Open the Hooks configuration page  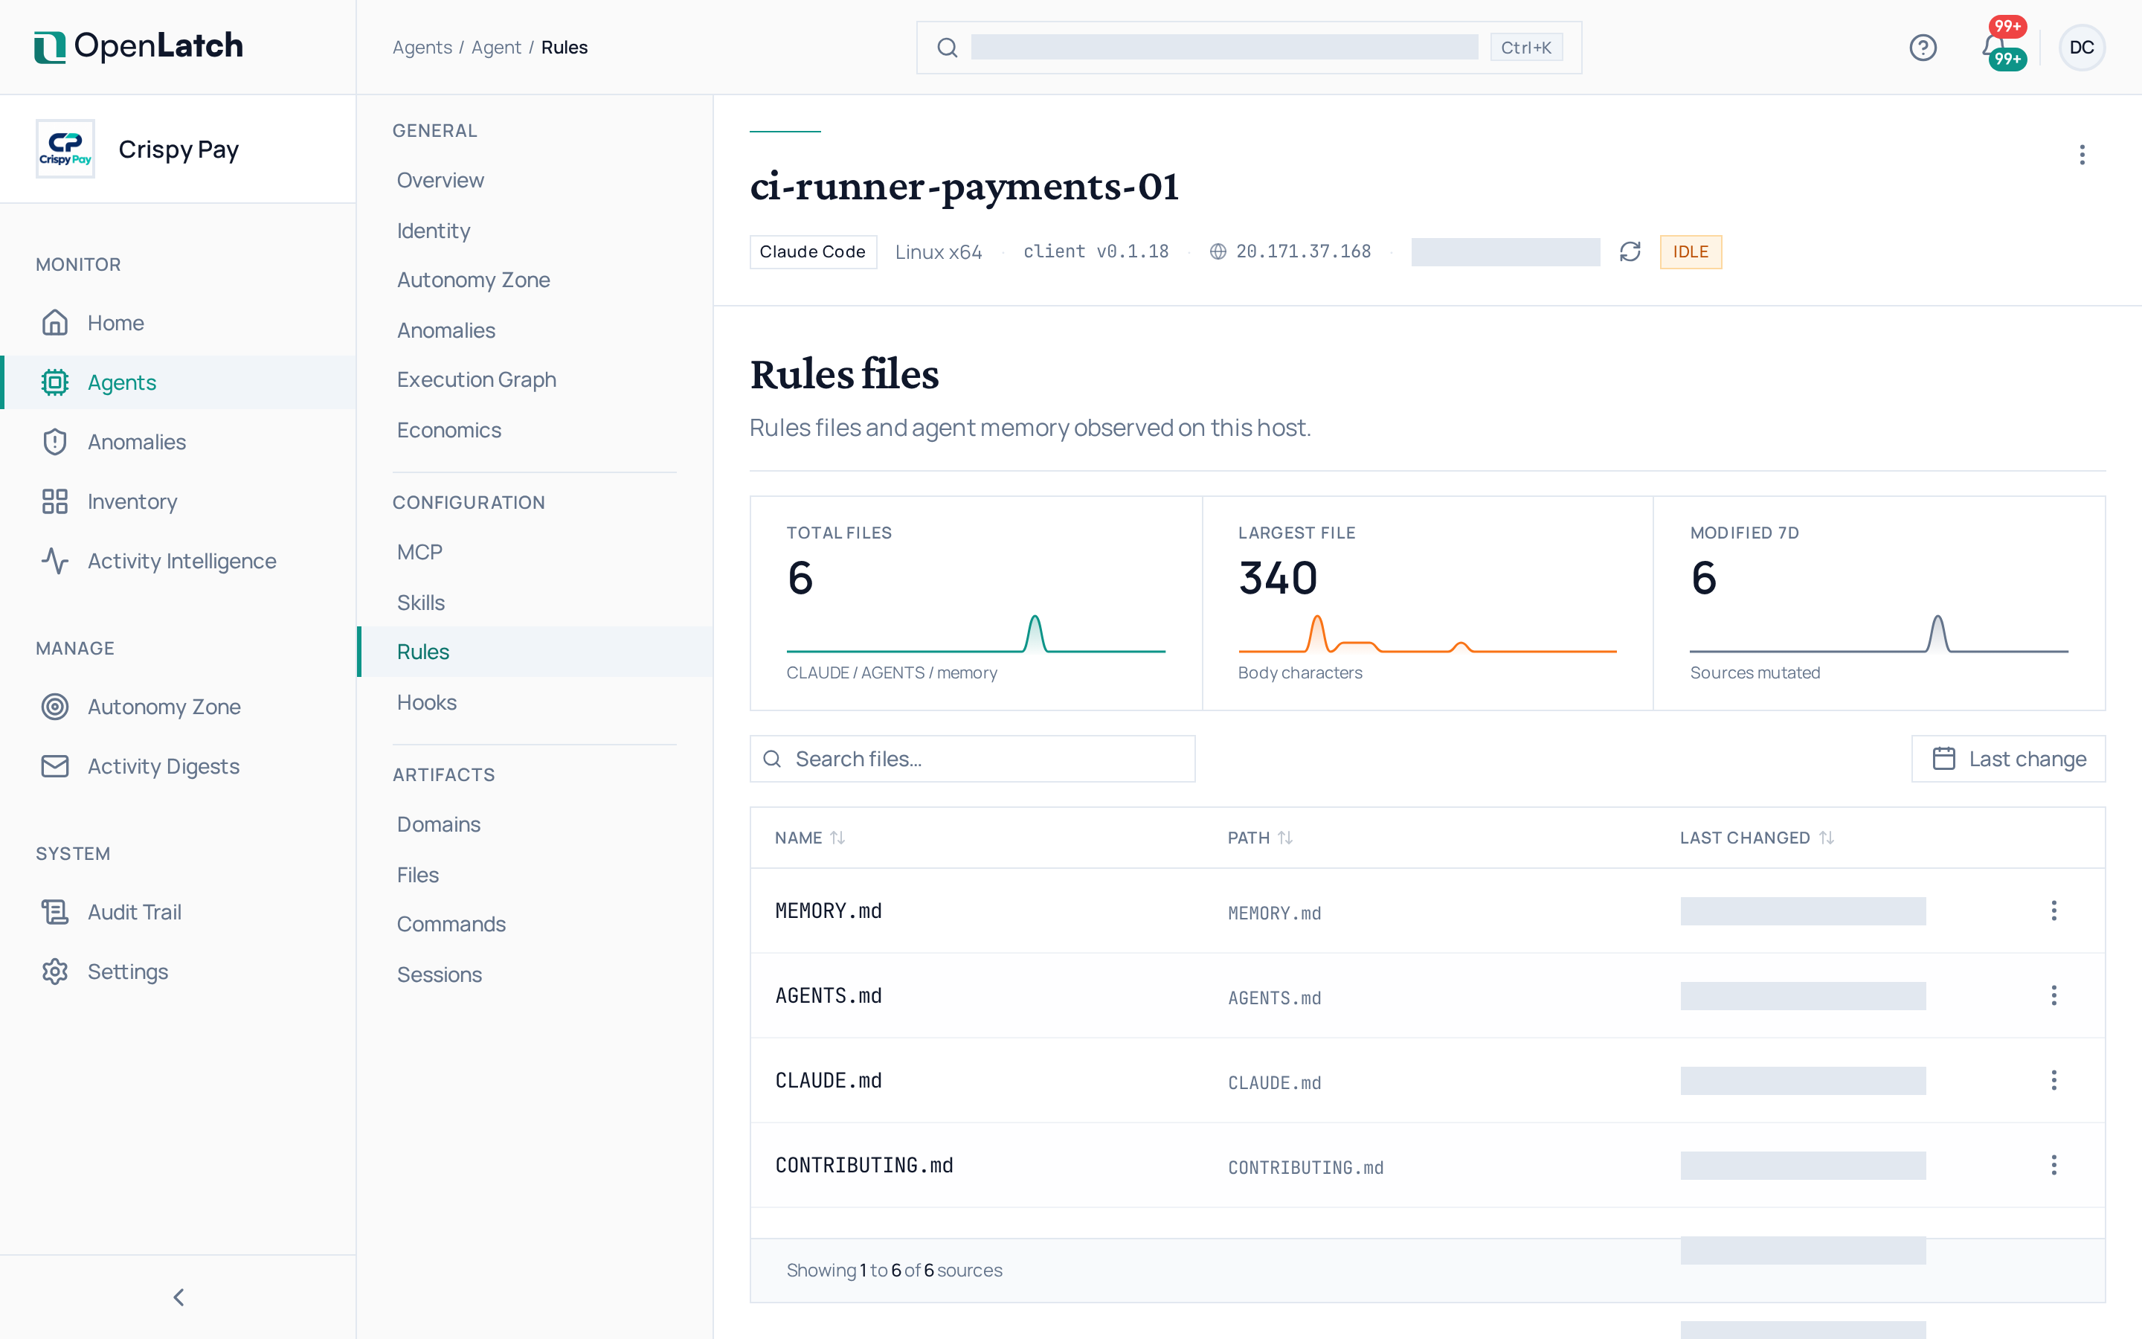pos(535,702)
